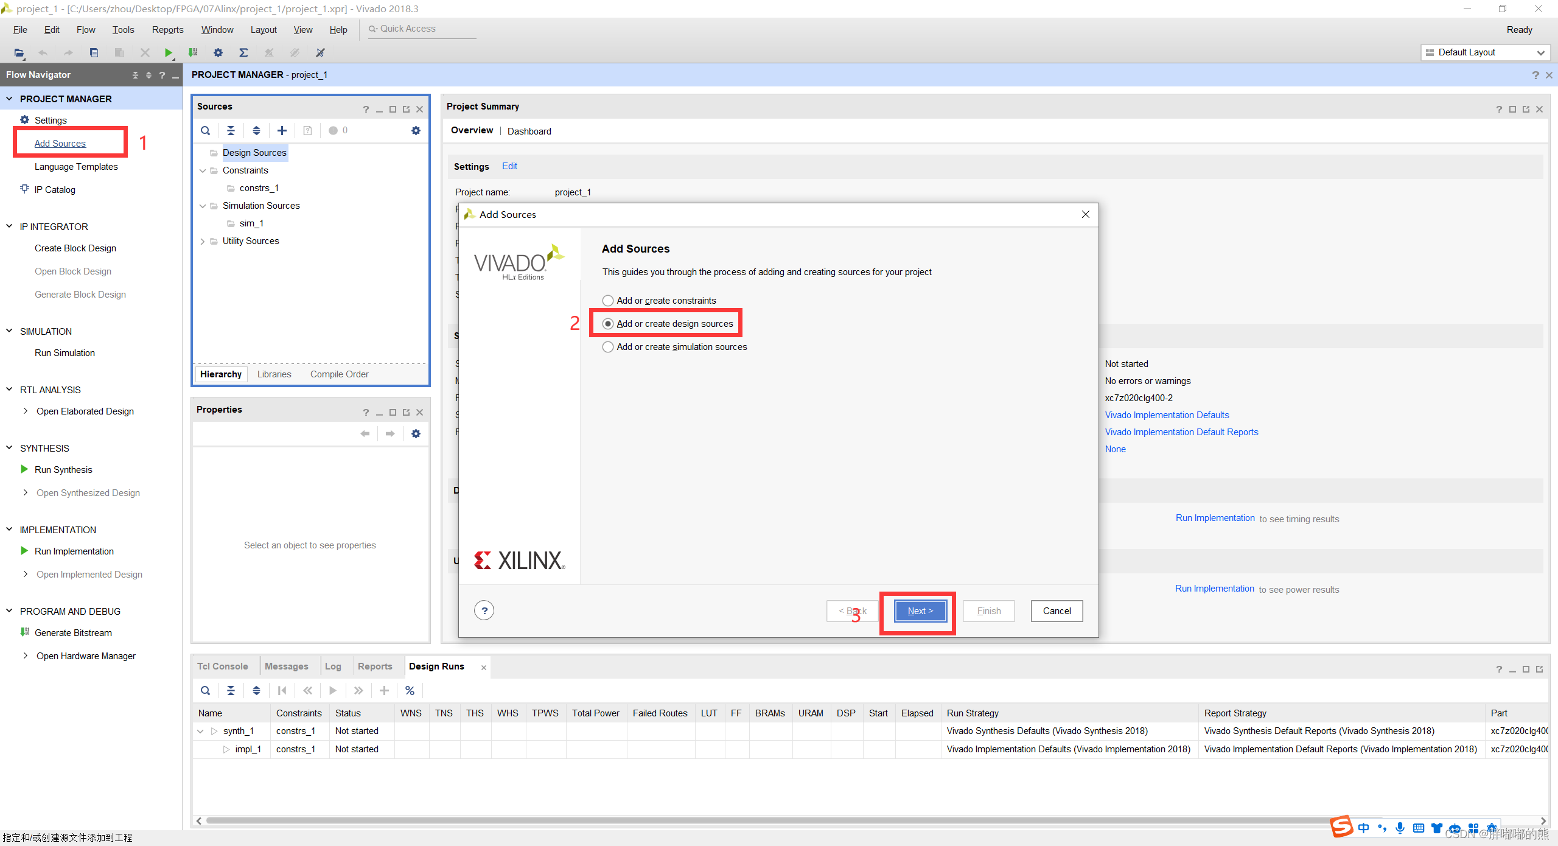Click the Generate Bitstream icon in Flow Navigator
1558x846 pixels.
coord(24,632)
